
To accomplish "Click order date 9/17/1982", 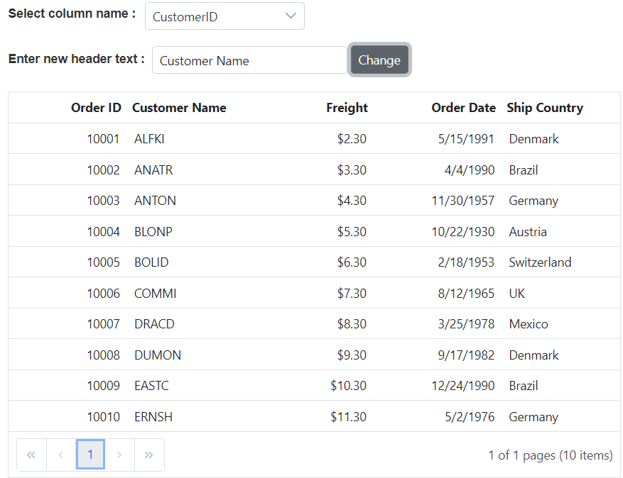I will 466,355.
